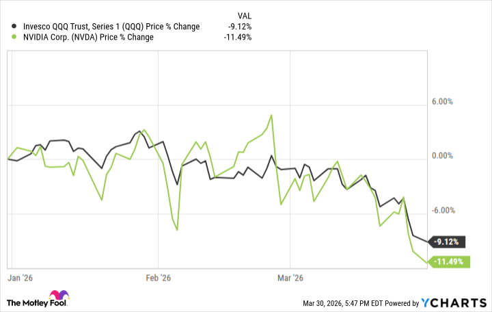Click the green NVDA legend dot
492x312 pixels.
12,37
